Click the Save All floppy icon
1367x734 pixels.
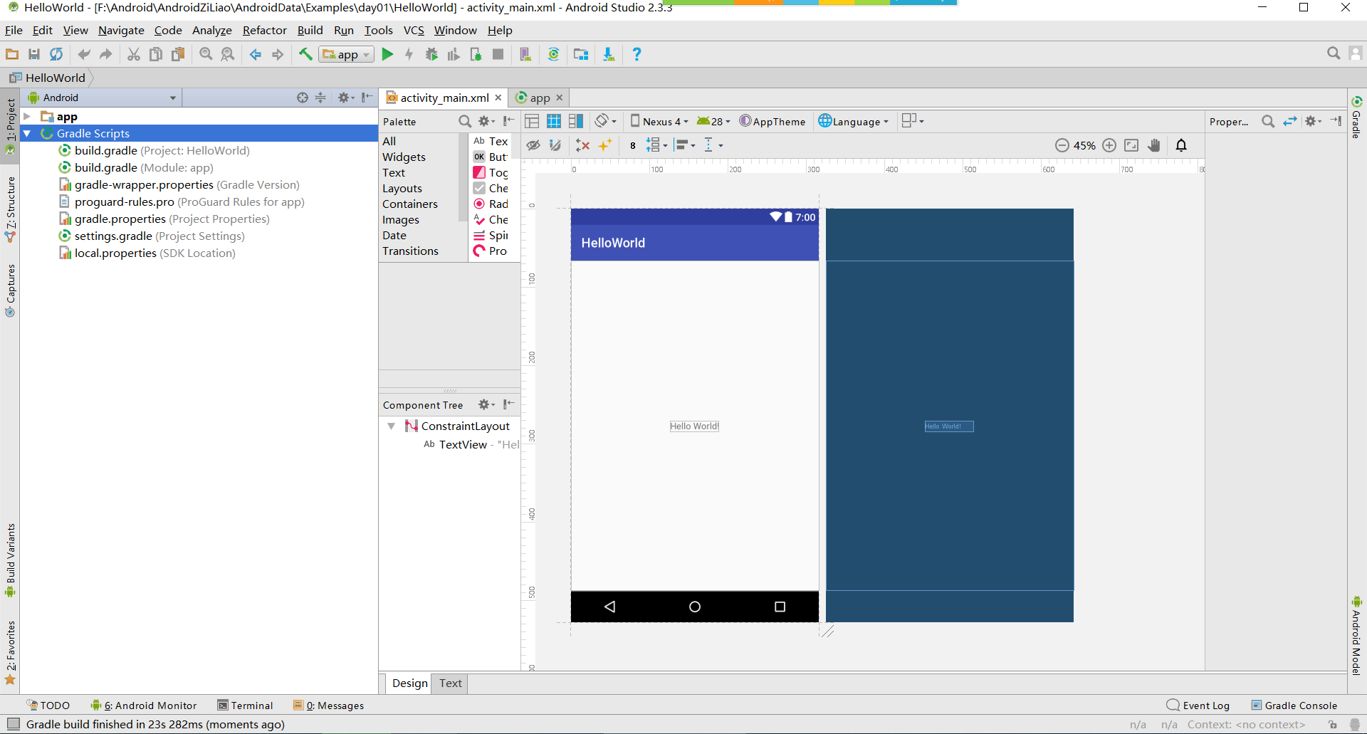point(34,54)
